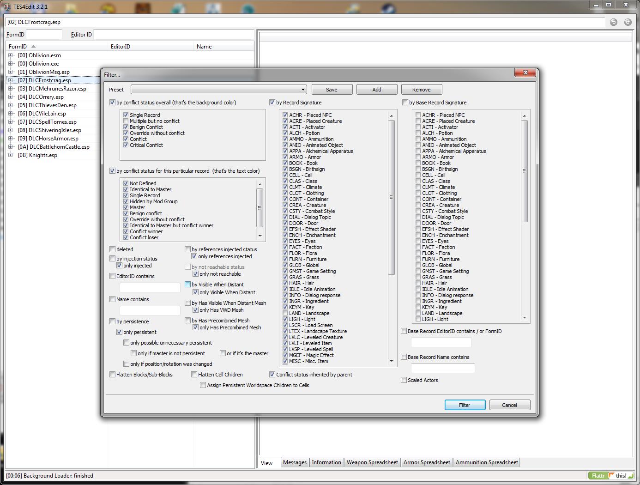Close the Filter dialog with X

[525, 73]
